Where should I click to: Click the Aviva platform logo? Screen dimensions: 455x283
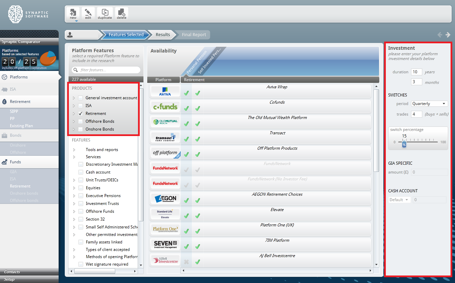(x=165, y=91)
